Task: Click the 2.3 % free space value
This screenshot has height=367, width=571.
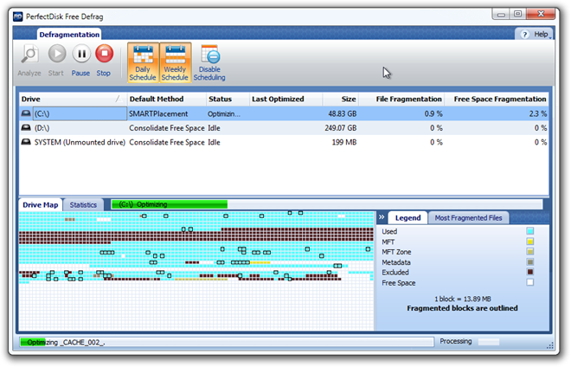Action: [538, 113]
